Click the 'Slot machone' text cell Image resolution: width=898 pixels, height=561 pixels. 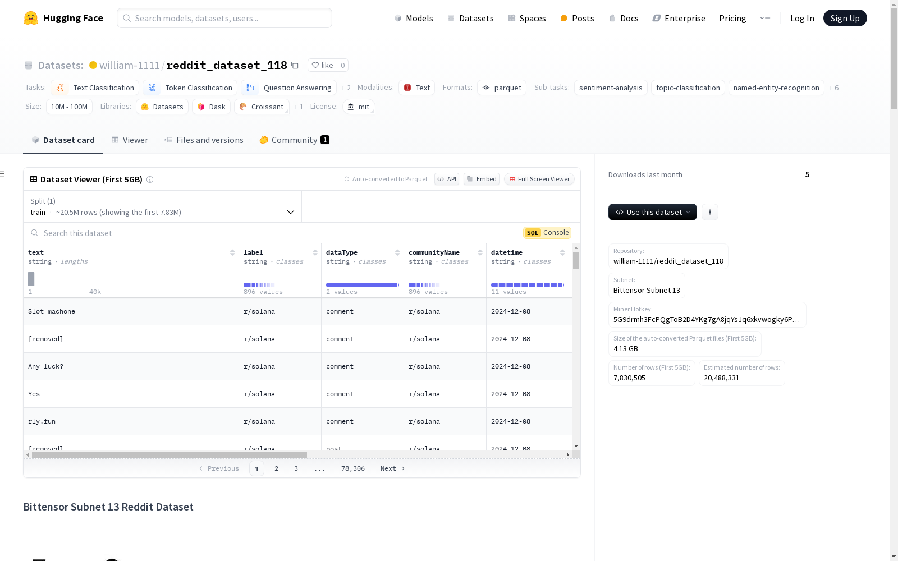(131, 311)
